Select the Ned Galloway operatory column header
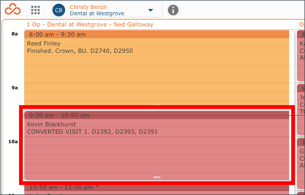 coord(90,24)
